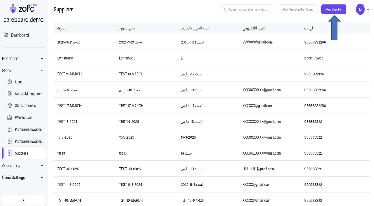Viewport: 374px width, 206px height.
Task: Open the profile dropdown arrow
Action: [368, 10]
